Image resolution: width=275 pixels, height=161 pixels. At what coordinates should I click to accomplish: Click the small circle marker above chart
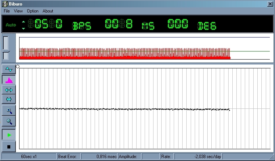(18, 67)
